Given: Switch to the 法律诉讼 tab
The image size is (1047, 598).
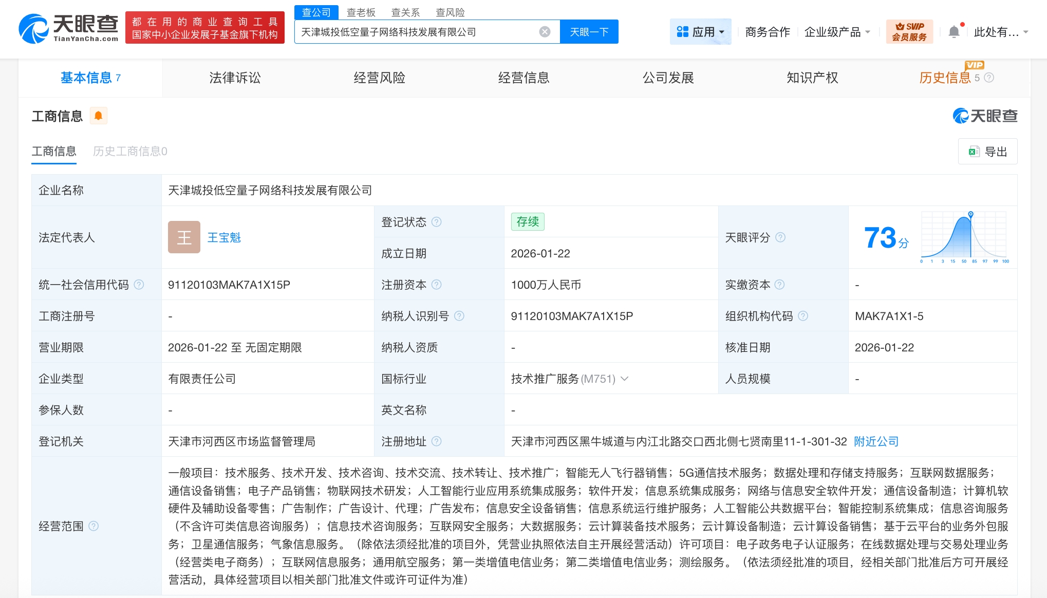Looking at the screenshot, I should (x=235, y=78).
